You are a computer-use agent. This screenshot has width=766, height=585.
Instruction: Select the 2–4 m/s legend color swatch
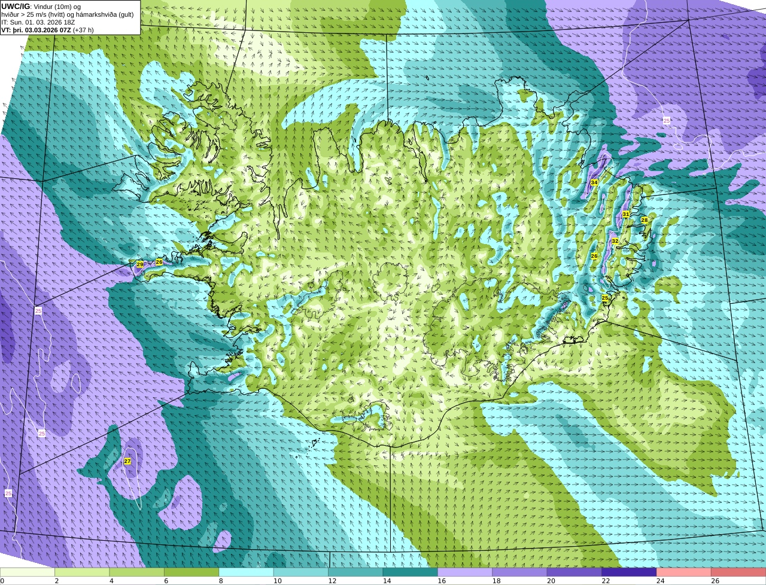click(x=82, y=572)
